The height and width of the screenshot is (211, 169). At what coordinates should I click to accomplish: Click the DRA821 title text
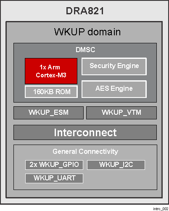point(85,11)
